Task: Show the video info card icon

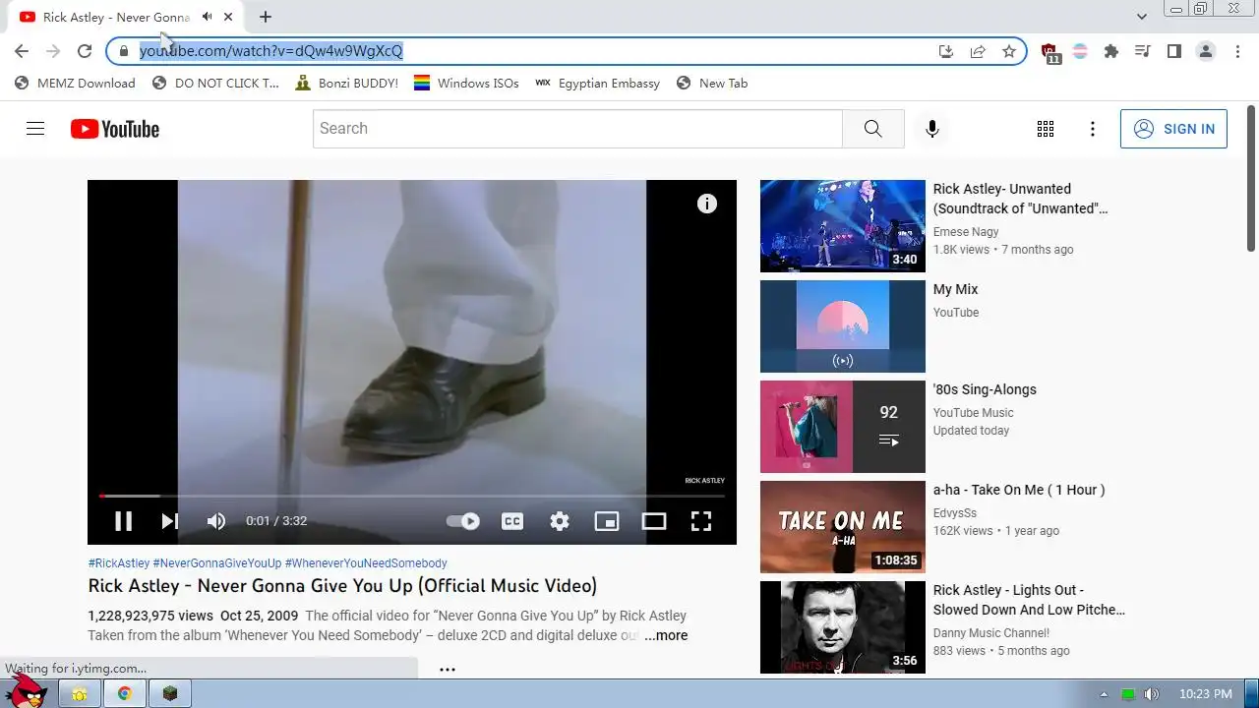Action: (x=707, y=204)
